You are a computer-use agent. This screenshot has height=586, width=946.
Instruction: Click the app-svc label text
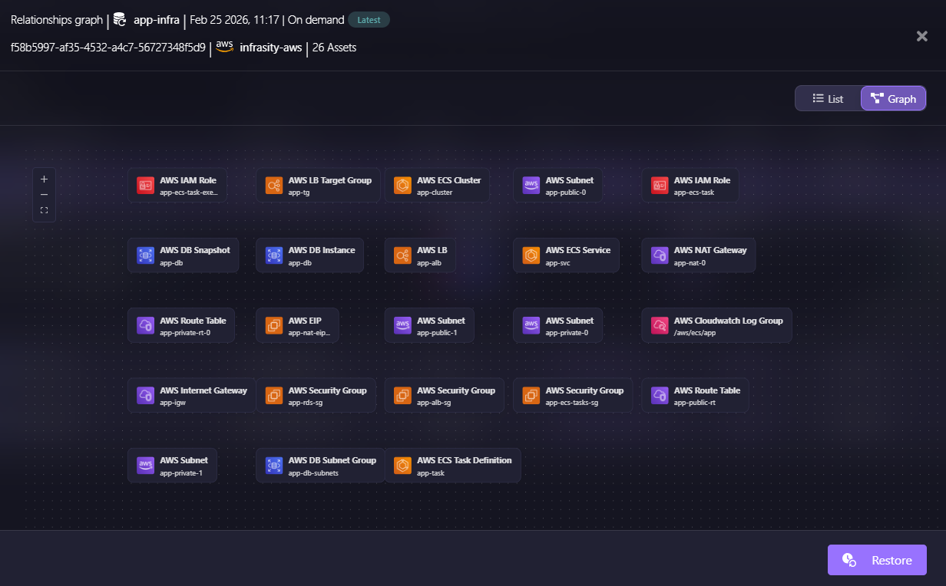coord(557,263)
